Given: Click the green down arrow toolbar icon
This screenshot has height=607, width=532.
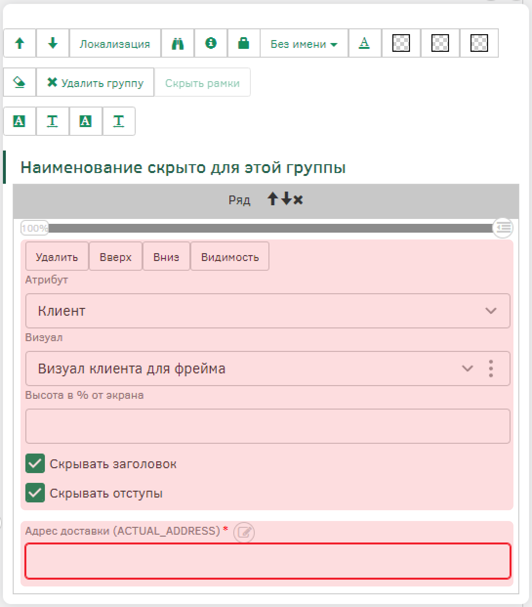Looking at the screenshot, I should [x=53, y=43].
